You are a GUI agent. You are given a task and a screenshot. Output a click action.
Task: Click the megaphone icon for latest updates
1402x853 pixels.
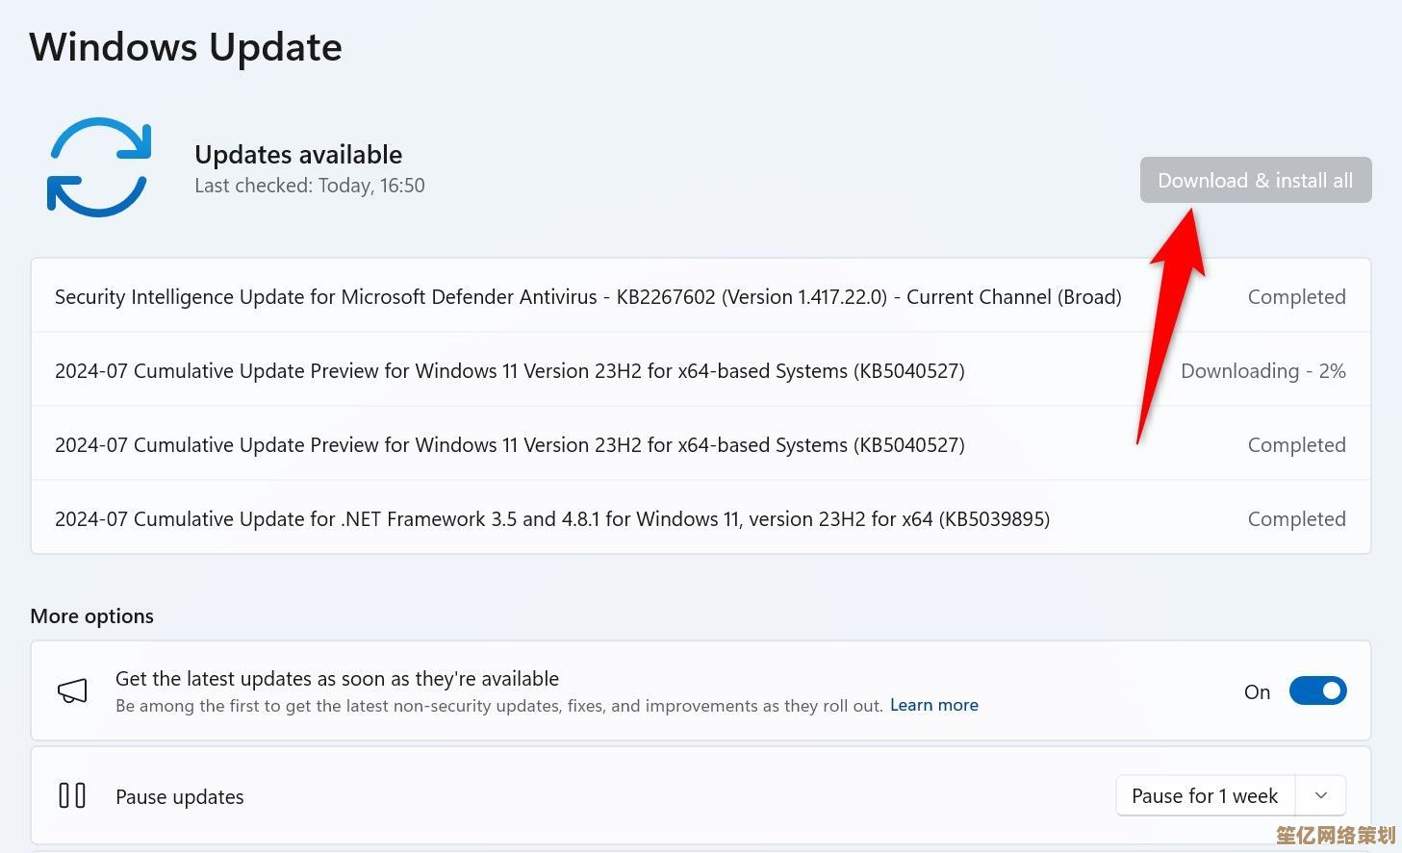[x=72, y=690]
